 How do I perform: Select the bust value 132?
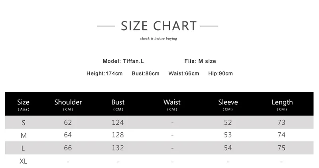(118, 148)
